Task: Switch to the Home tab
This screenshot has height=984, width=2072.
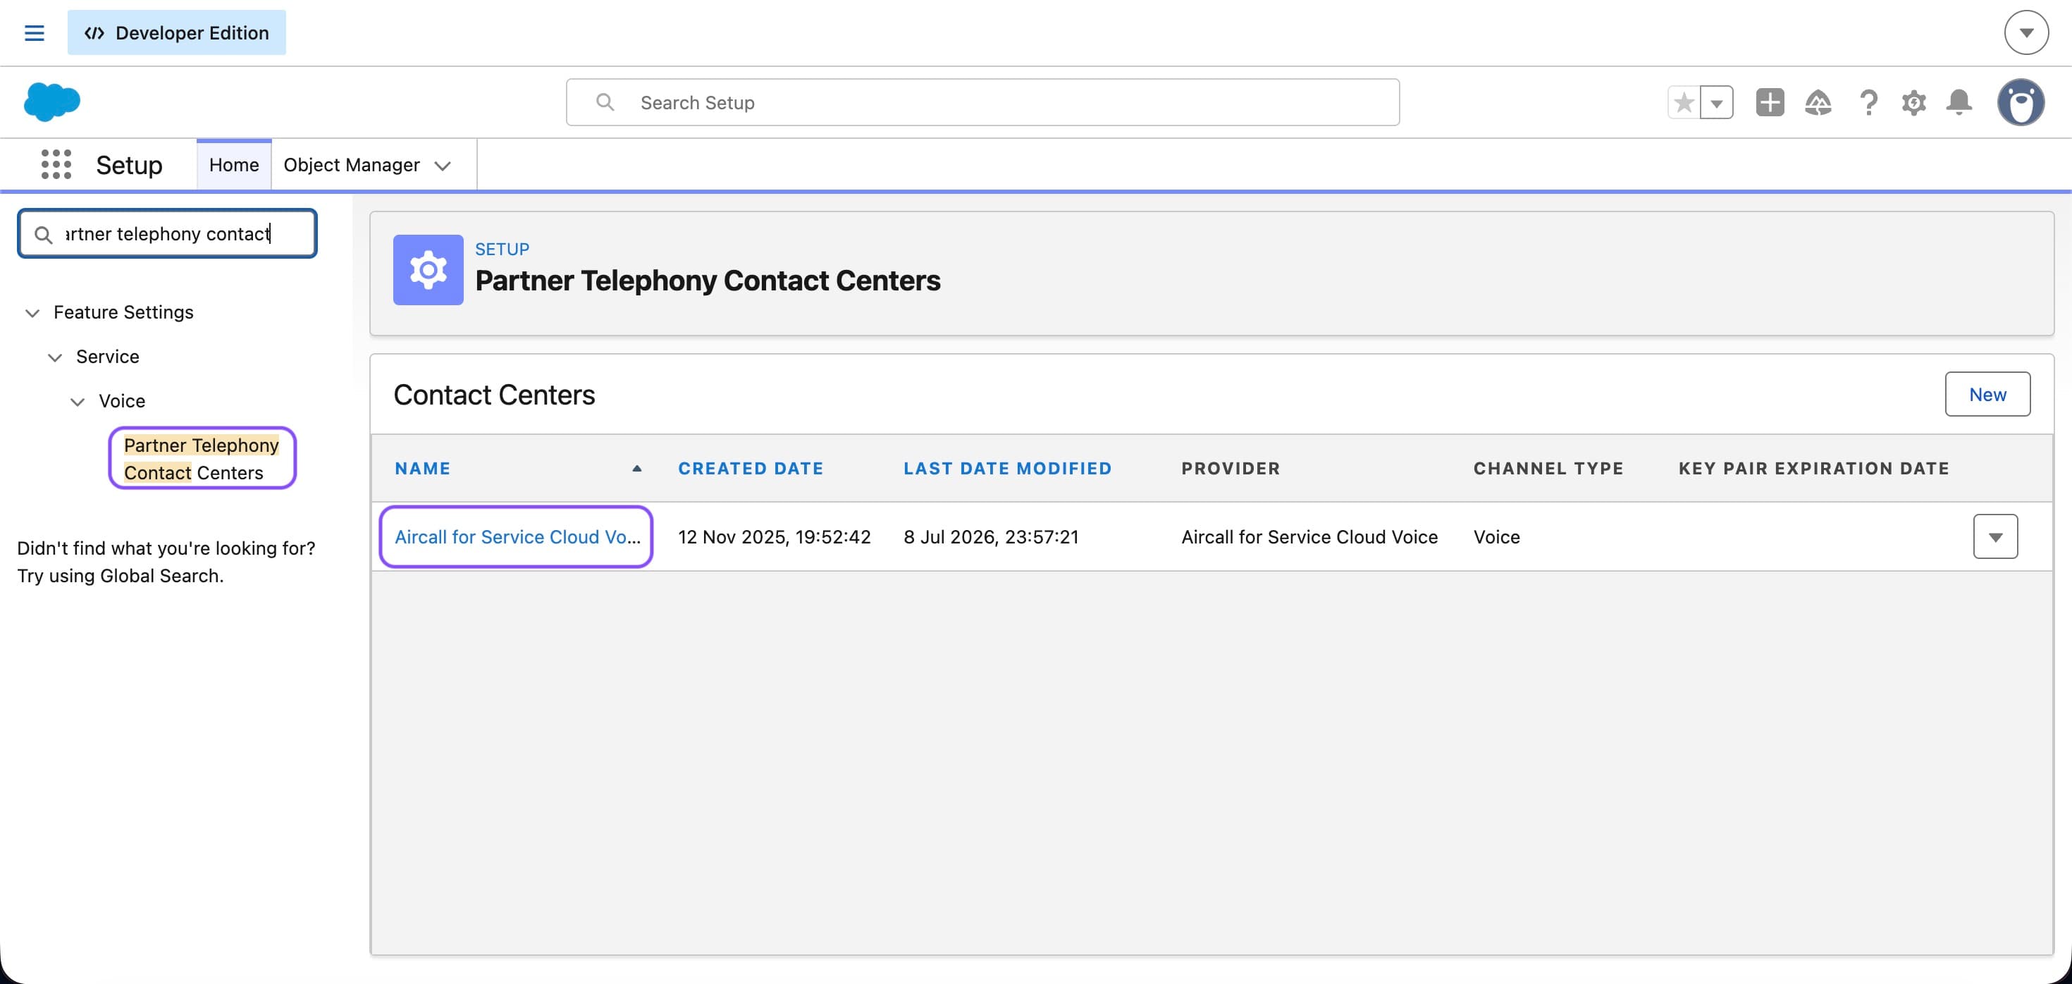Action: tap(234, 165)
